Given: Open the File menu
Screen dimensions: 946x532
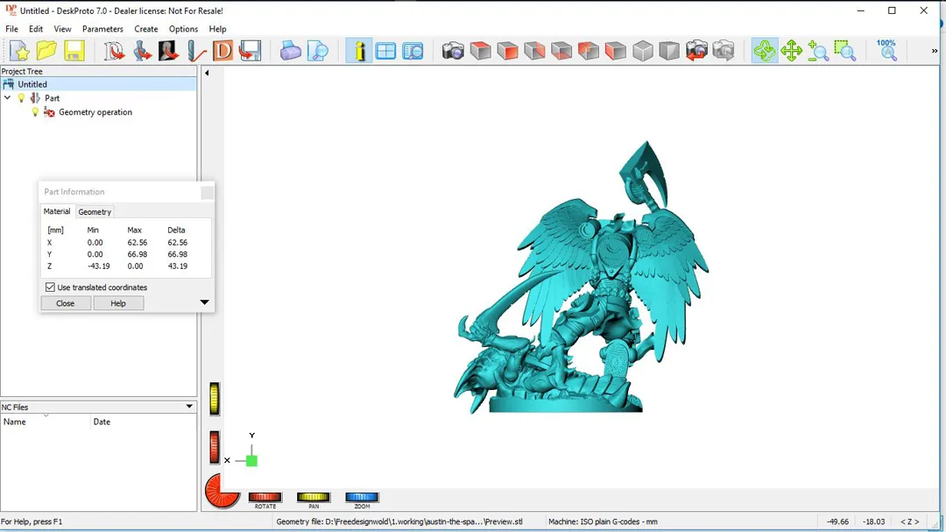Looking at the screenshot, I should tap(11, 29).
